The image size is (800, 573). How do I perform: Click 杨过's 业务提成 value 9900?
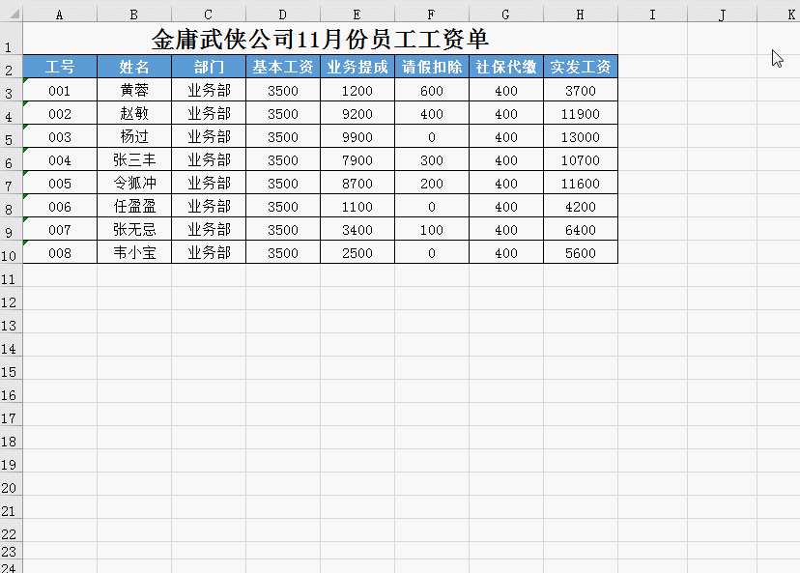[x=357, y=136]
